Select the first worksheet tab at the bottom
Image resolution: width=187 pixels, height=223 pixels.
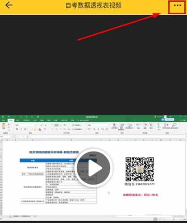click(10, 216)
